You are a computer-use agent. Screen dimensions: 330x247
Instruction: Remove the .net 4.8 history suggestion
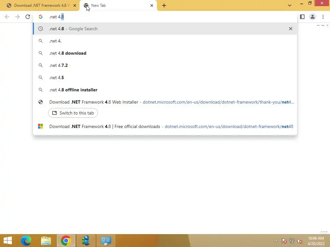coord(290,29)
